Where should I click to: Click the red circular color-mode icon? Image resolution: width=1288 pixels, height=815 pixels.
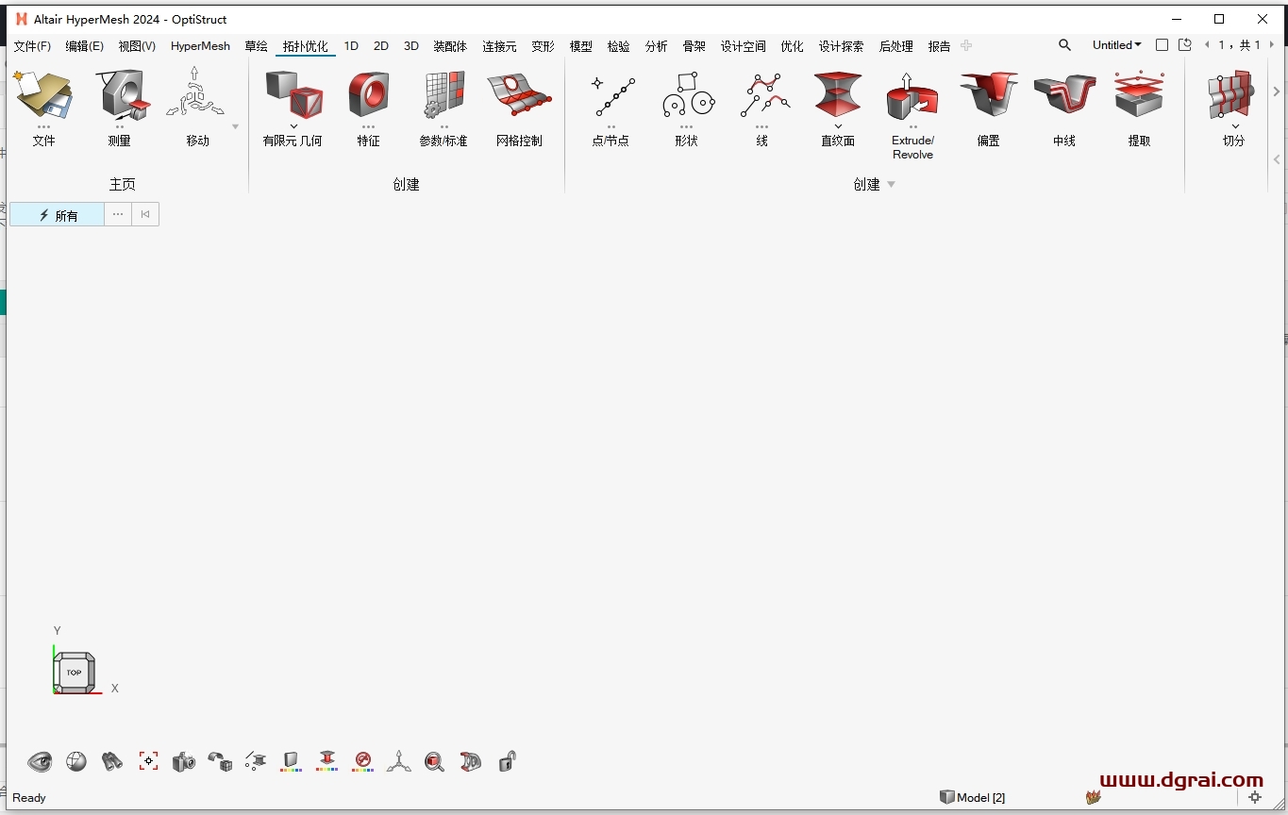click(x=363, y=761)
